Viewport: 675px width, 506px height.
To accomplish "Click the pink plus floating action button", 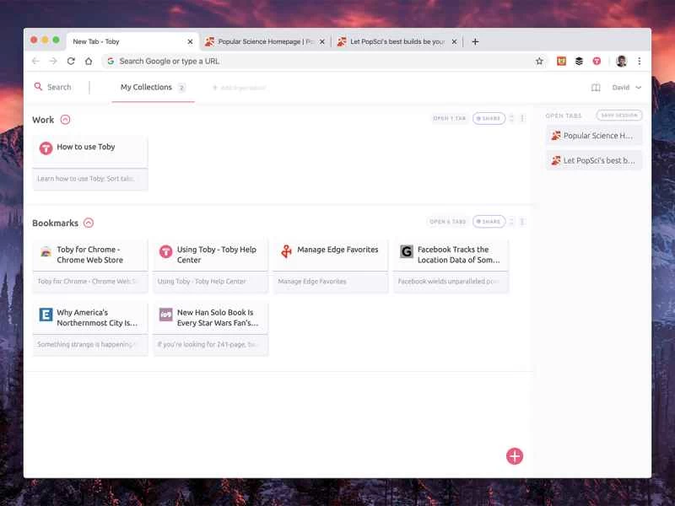I will [x=514, y=455].
